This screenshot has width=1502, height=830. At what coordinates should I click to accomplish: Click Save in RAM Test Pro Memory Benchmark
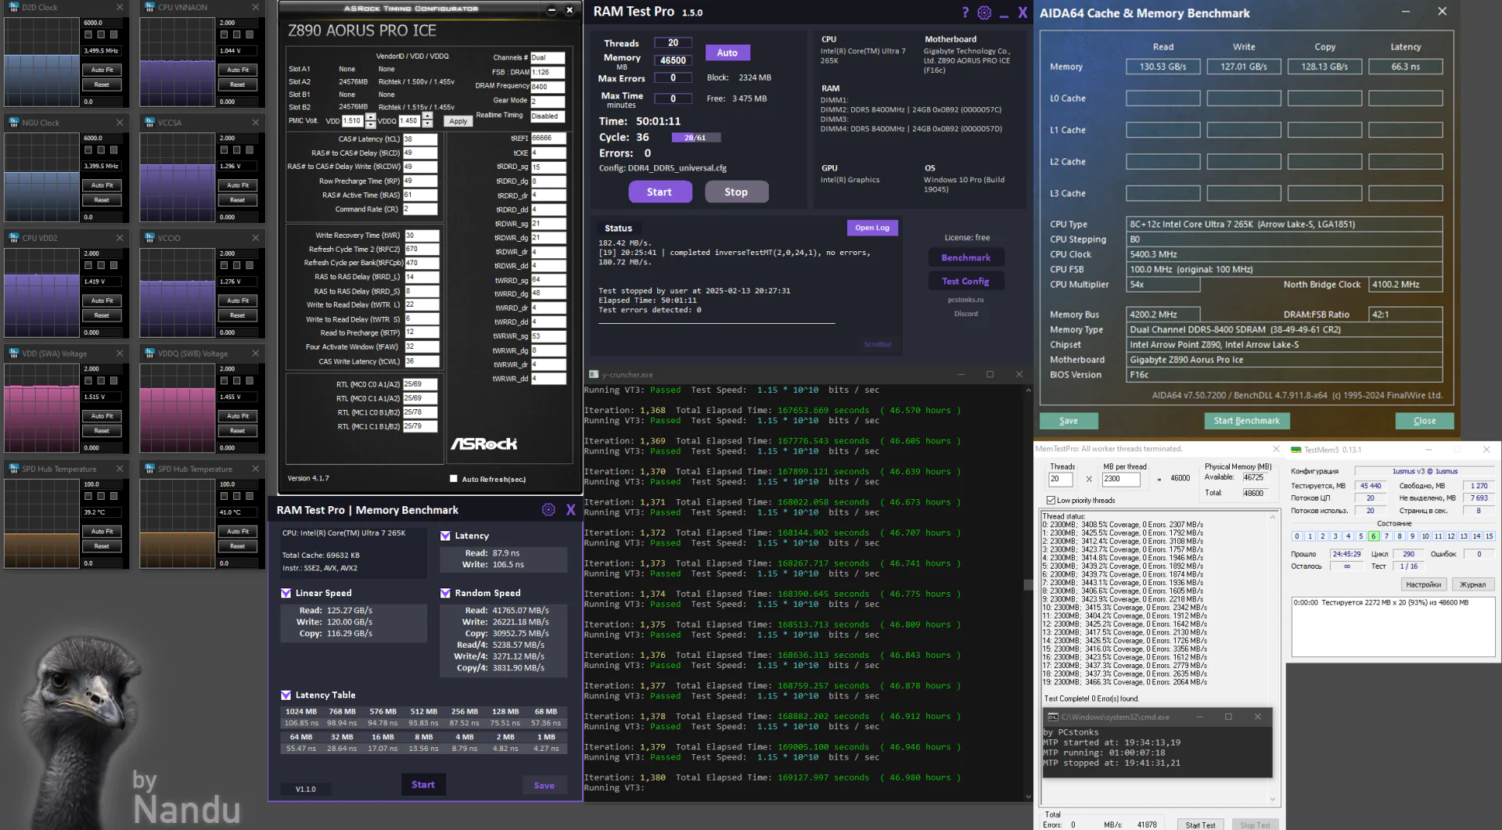point(544,785)
